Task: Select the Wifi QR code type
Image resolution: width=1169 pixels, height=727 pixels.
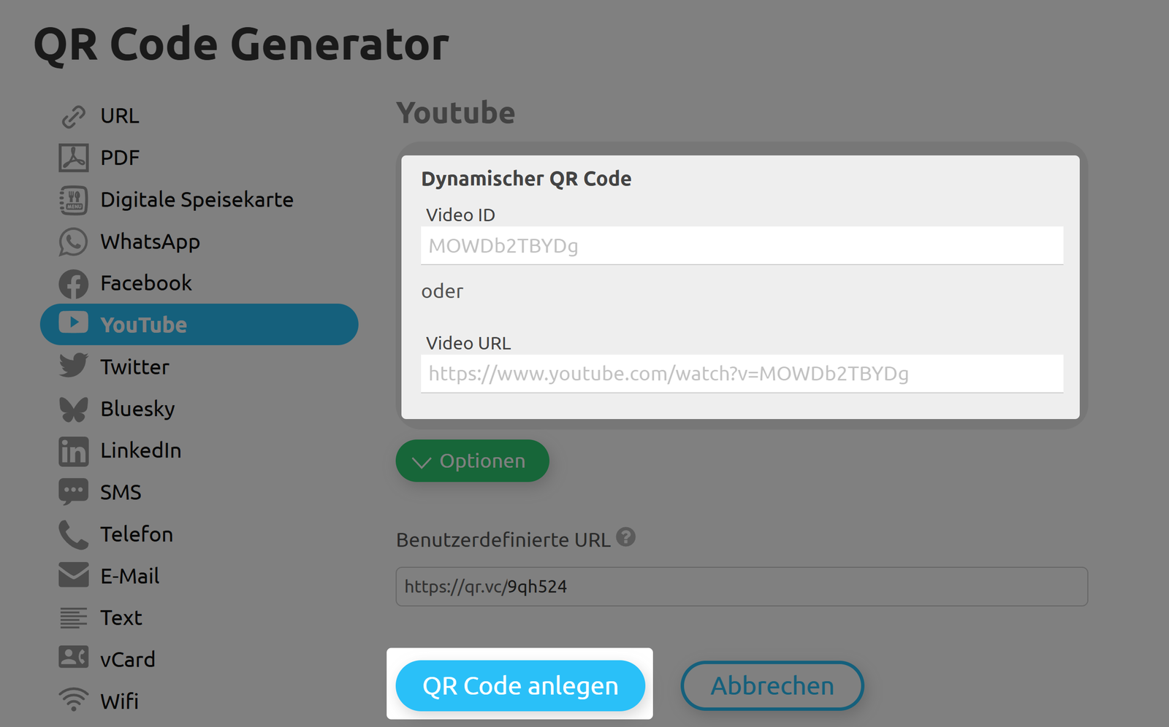Action: click(x=119, y=701)
